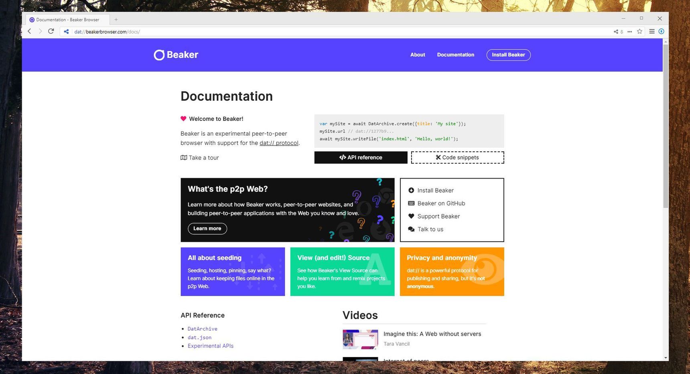Click the Documentation page heading
Viewport: 690px width, 374px height.
227,96
